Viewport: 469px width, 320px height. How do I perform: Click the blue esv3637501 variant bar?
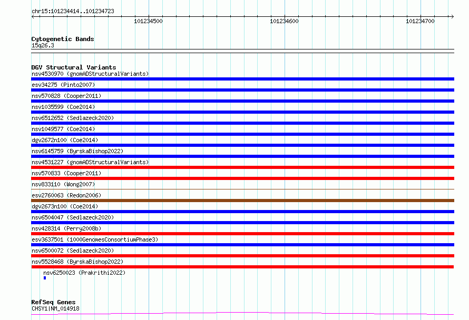242,245
